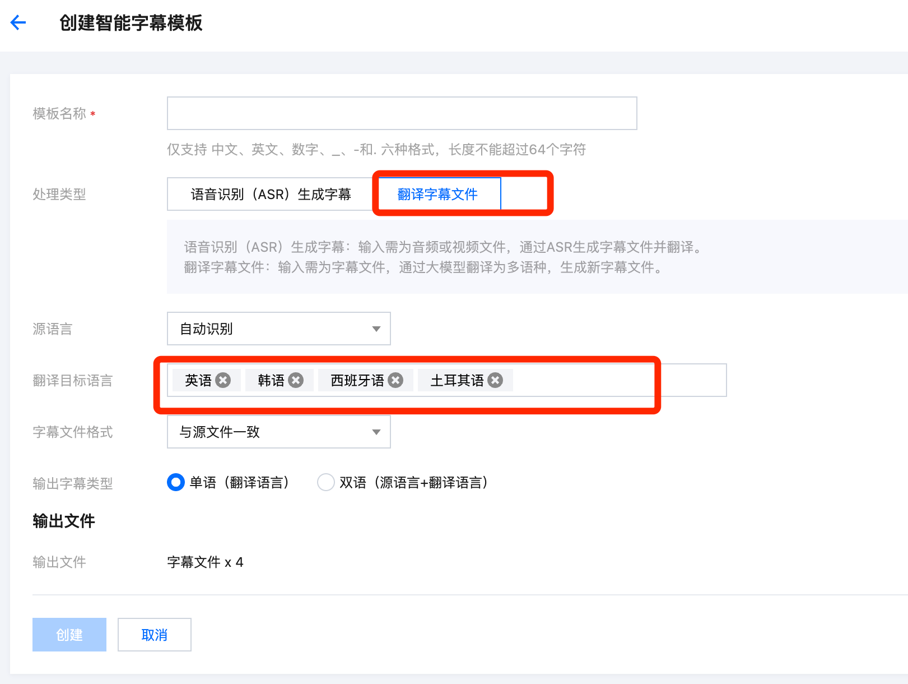Click the 创建 button
The width and height of the screenshot is (908, 684).
coord(69,635)
